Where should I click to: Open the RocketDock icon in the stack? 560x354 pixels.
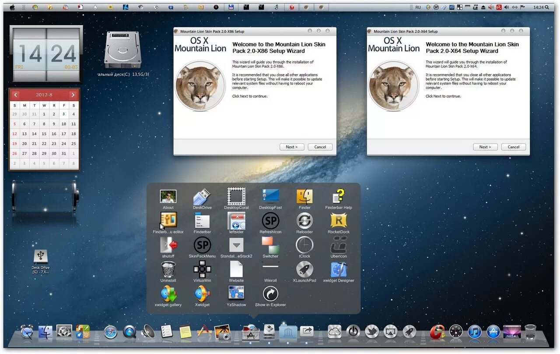point(339,221)
